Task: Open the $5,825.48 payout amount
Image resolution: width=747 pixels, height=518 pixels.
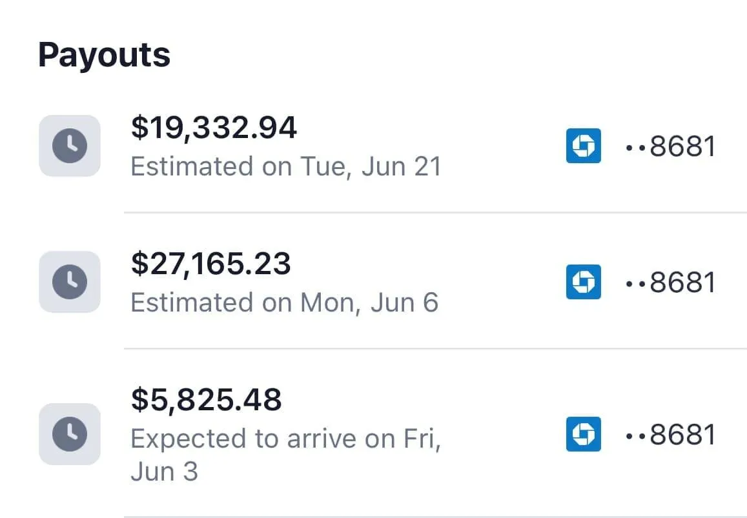Action: tap(206, 400)
